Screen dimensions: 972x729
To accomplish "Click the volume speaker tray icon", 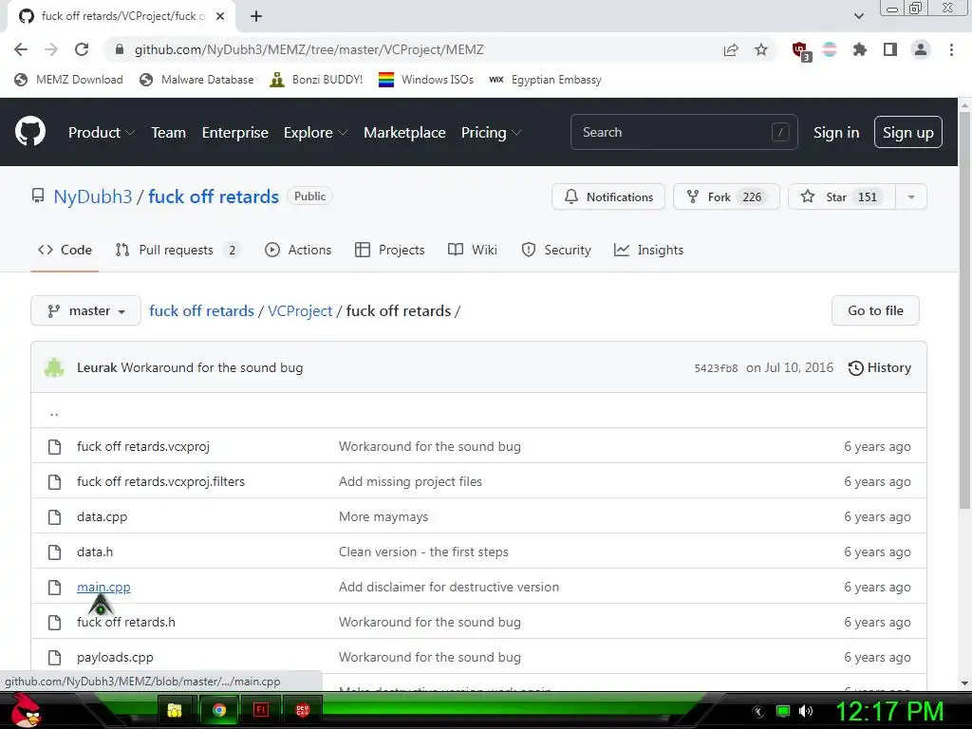I will [x=806, y=711].
